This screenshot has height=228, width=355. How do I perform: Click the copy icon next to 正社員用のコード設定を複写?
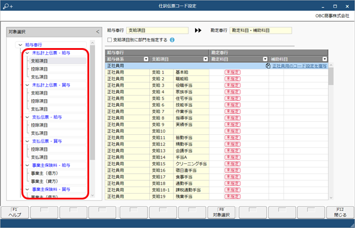[x=268, y=66]
